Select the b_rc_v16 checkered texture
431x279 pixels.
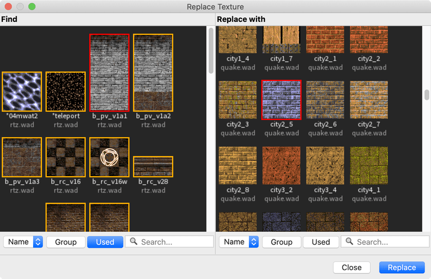click(66, 157)
